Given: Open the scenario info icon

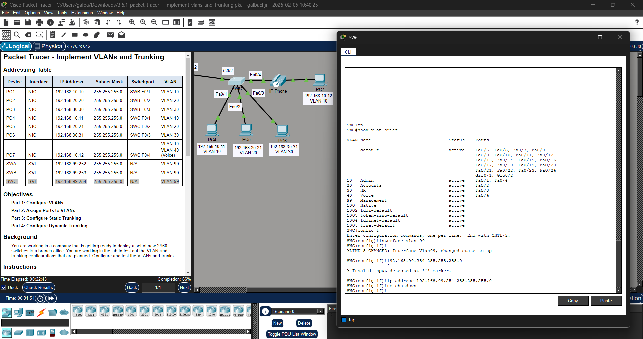Looking at the screenshot, I should (x=265, y=311).
